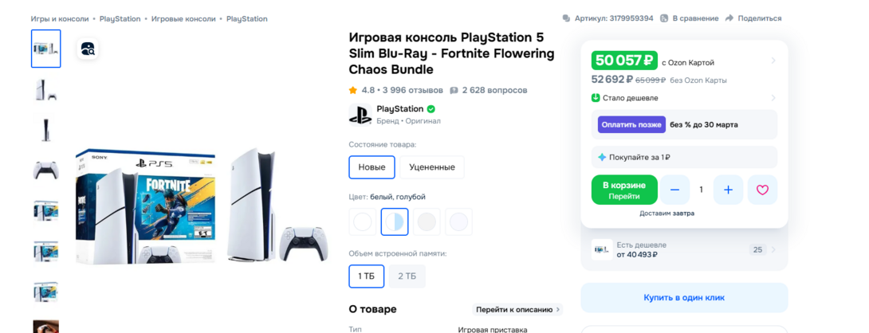Click the visual search icon over the product image
The width and height of the screenshot is (869, 333).
pos(88,49)
